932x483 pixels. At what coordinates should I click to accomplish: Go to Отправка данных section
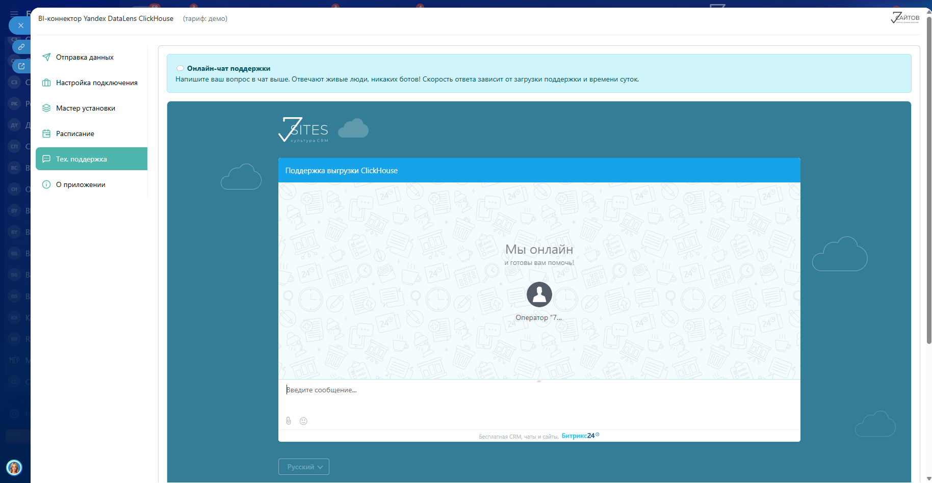92,57
